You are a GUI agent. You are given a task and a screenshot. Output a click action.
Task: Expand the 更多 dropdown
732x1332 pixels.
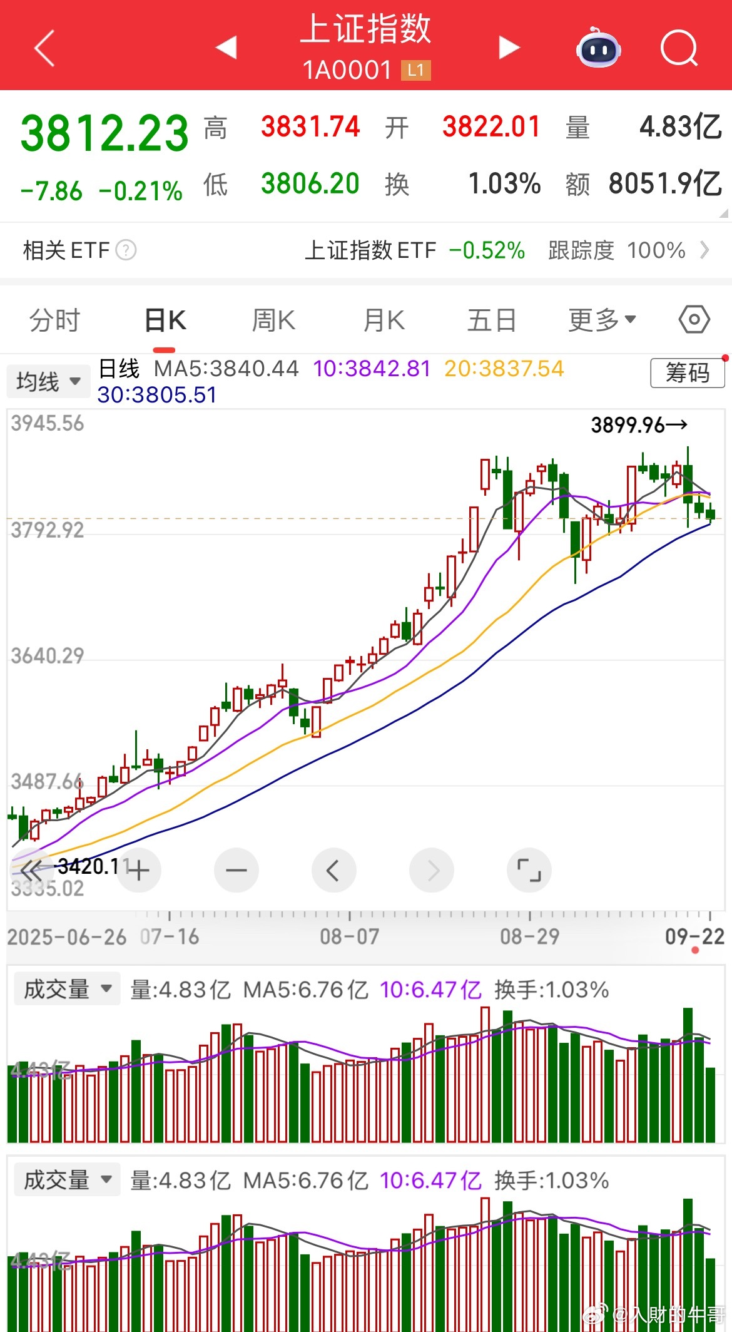pyautogui.click(x=602, y=320)
